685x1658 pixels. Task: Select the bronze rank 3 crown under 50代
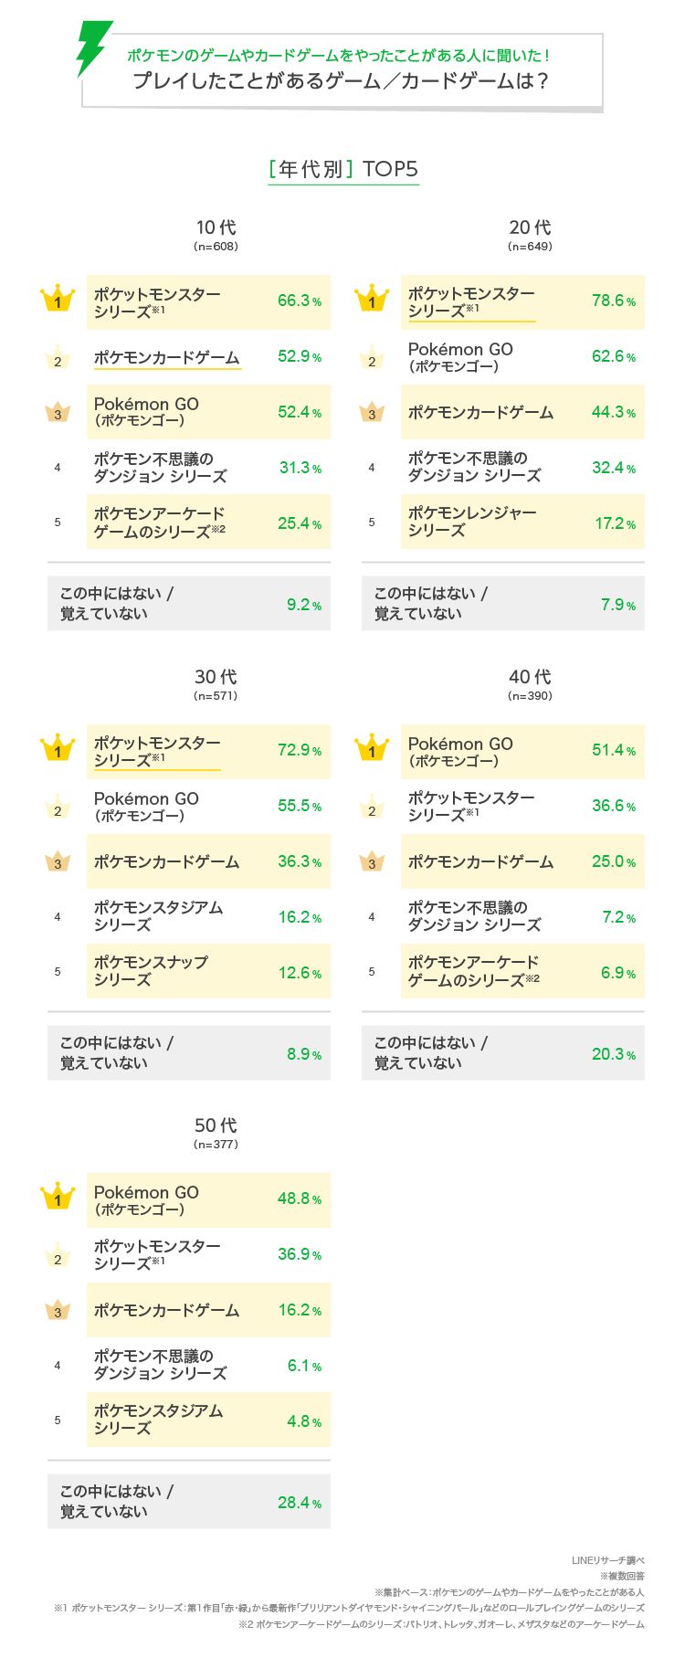click(58, 1311)
